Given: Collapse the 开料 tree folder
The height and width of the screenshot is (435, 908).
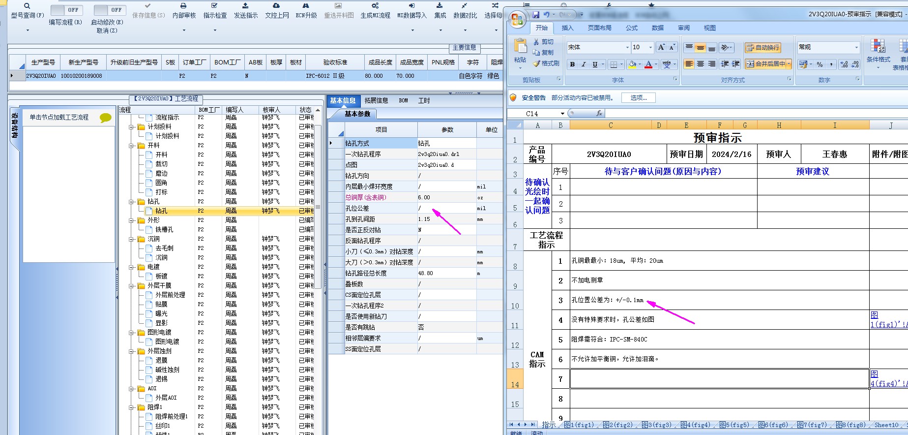Looking at the screenshot, I should coord(131,146).
